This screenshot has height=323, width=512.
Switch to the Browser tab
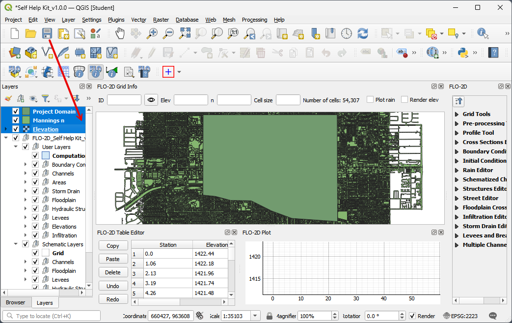tap(15, 302)
